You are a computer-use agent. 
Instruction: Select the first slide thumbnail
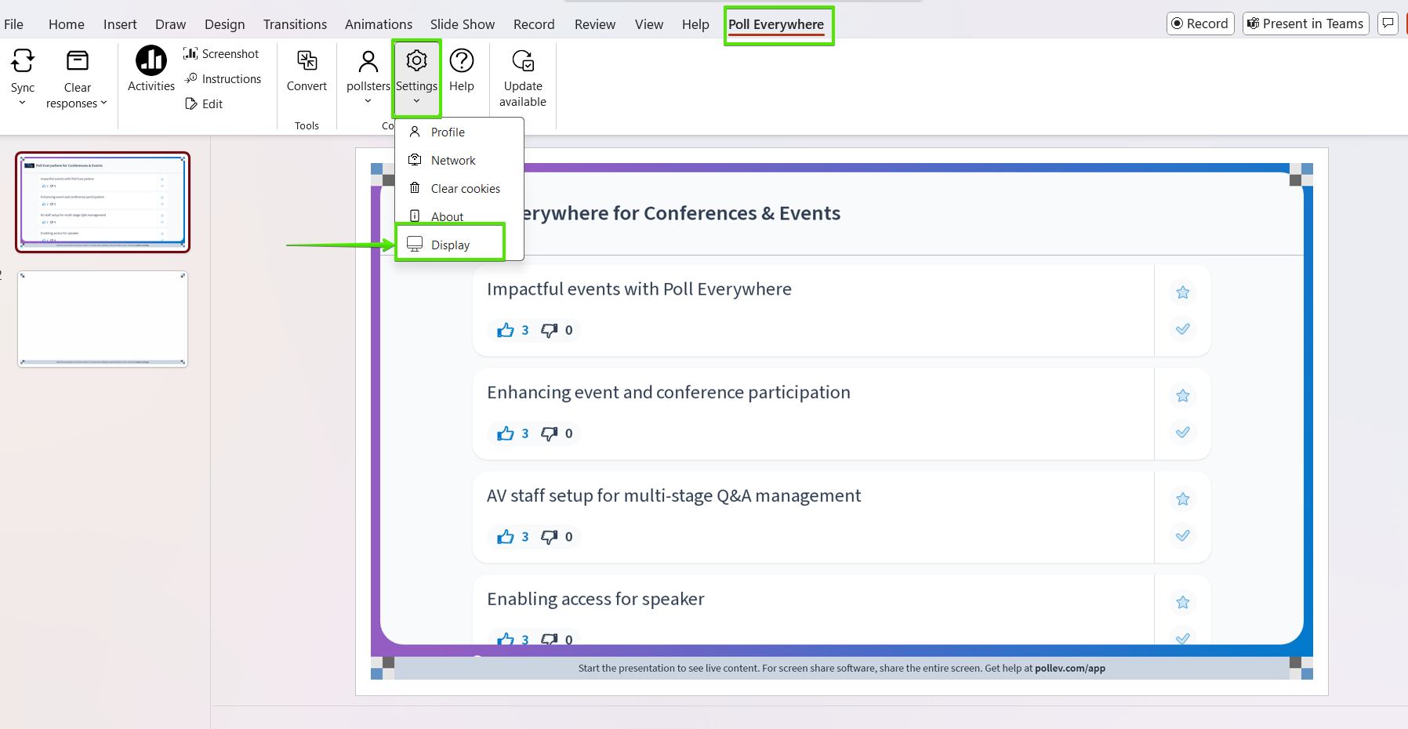pyautogui.click(x=103, y=202)
